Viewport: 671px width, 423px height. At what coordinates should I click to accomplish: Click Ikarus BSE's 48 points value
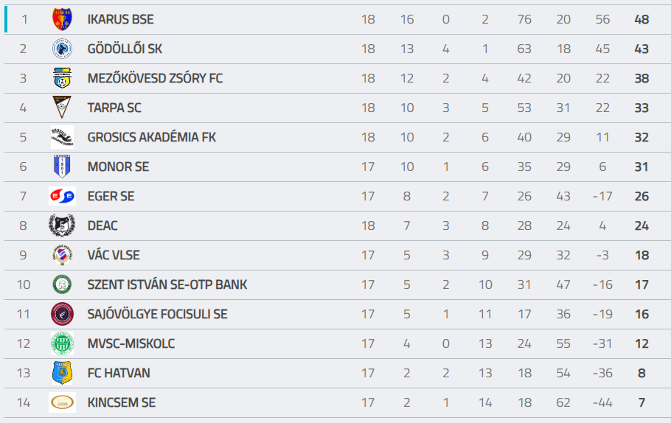(642, 19)
